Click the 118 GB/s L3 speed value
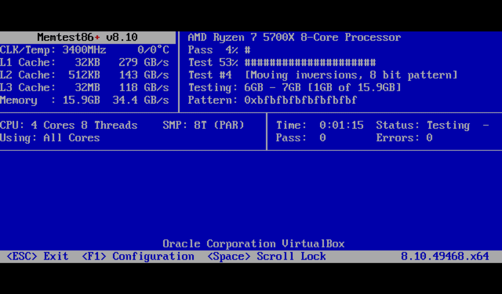The image size is (502, 294). 144,87
